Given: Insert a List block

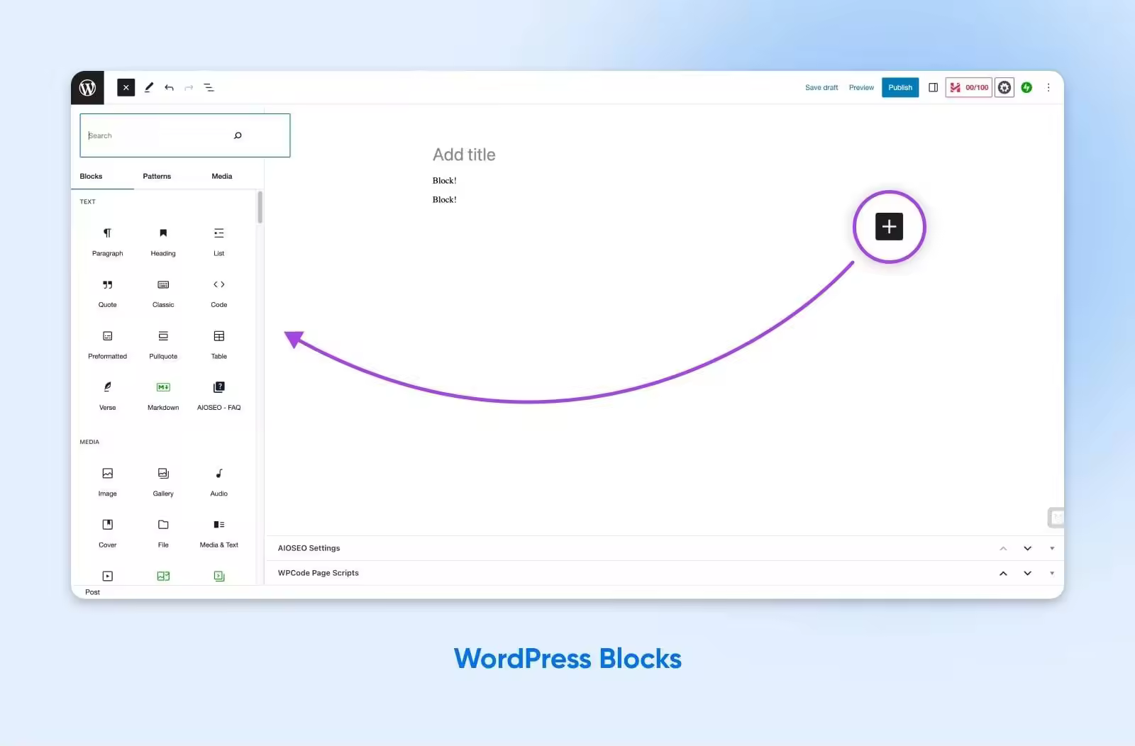Looking at the screenshot, I should (x=219, y=242).
